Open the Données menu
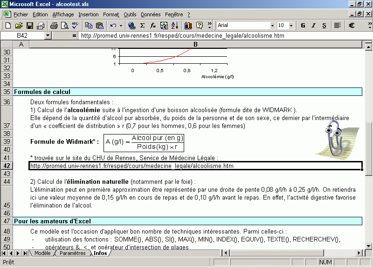 tap(151, 14)
